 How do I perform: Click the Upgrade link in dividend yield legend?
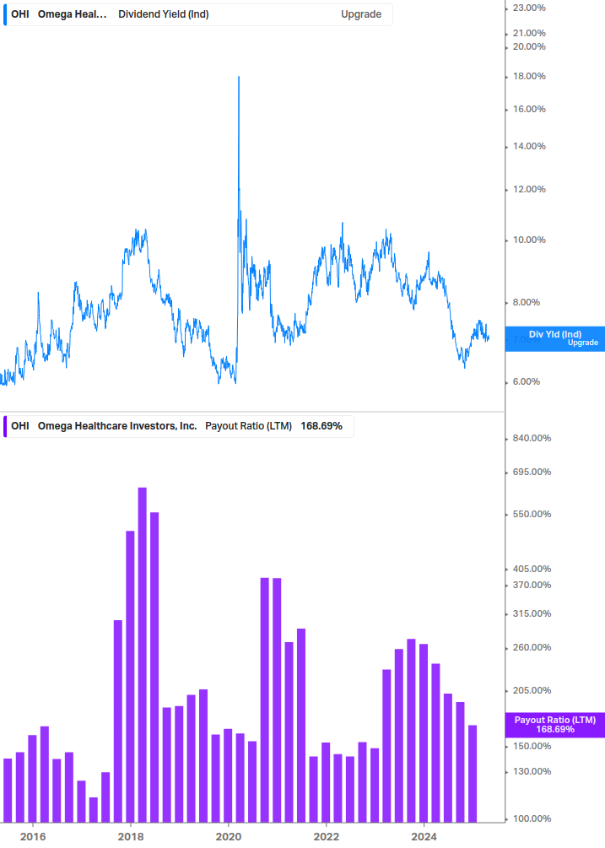[x=360, y=14]
